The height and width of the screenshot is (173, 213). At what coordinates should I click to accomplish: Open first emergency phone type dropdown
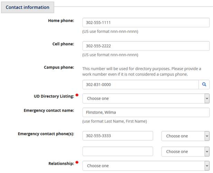186,136
